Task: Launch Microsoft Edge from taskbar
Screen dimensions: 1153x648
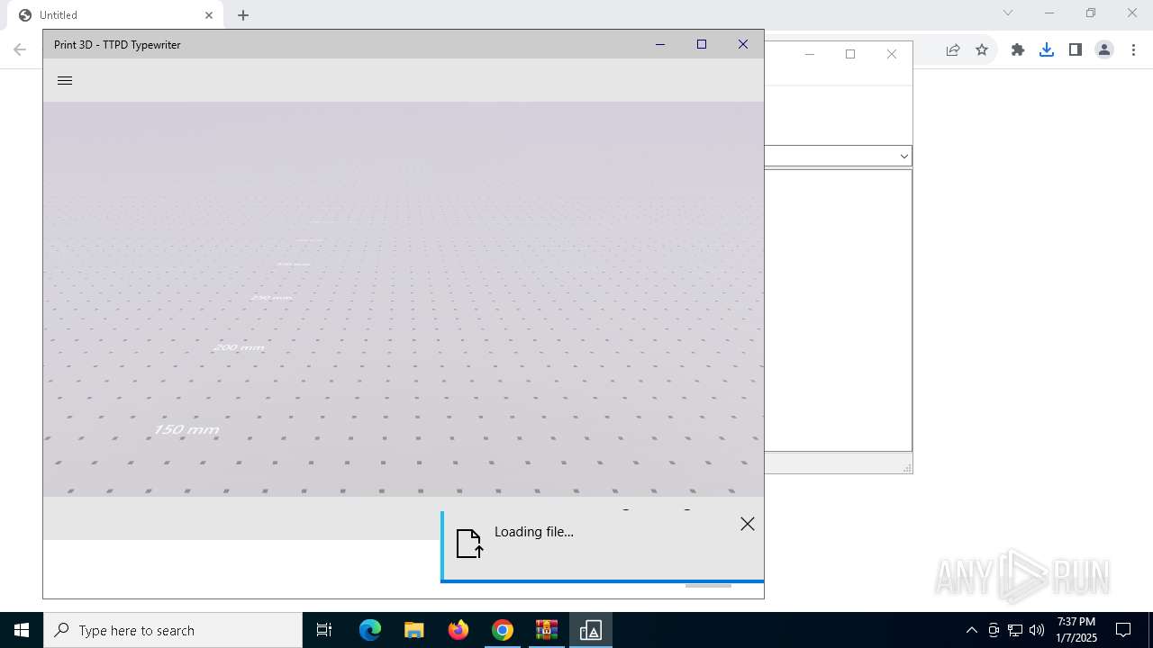Action: coord(370,630)
